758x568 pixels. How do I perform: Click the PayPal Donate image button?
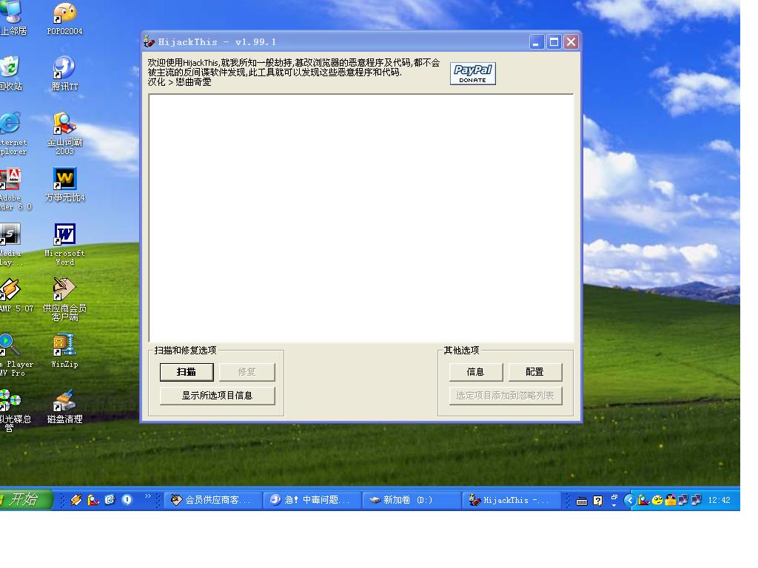click(473, 73)
